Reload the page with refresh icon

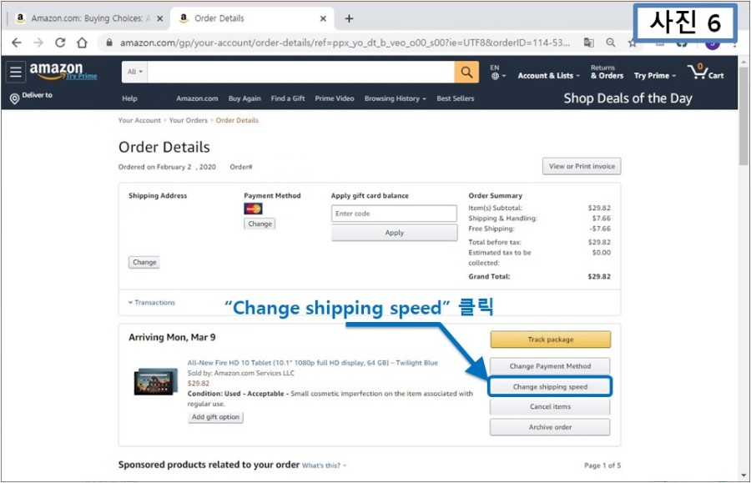[60, 43]
